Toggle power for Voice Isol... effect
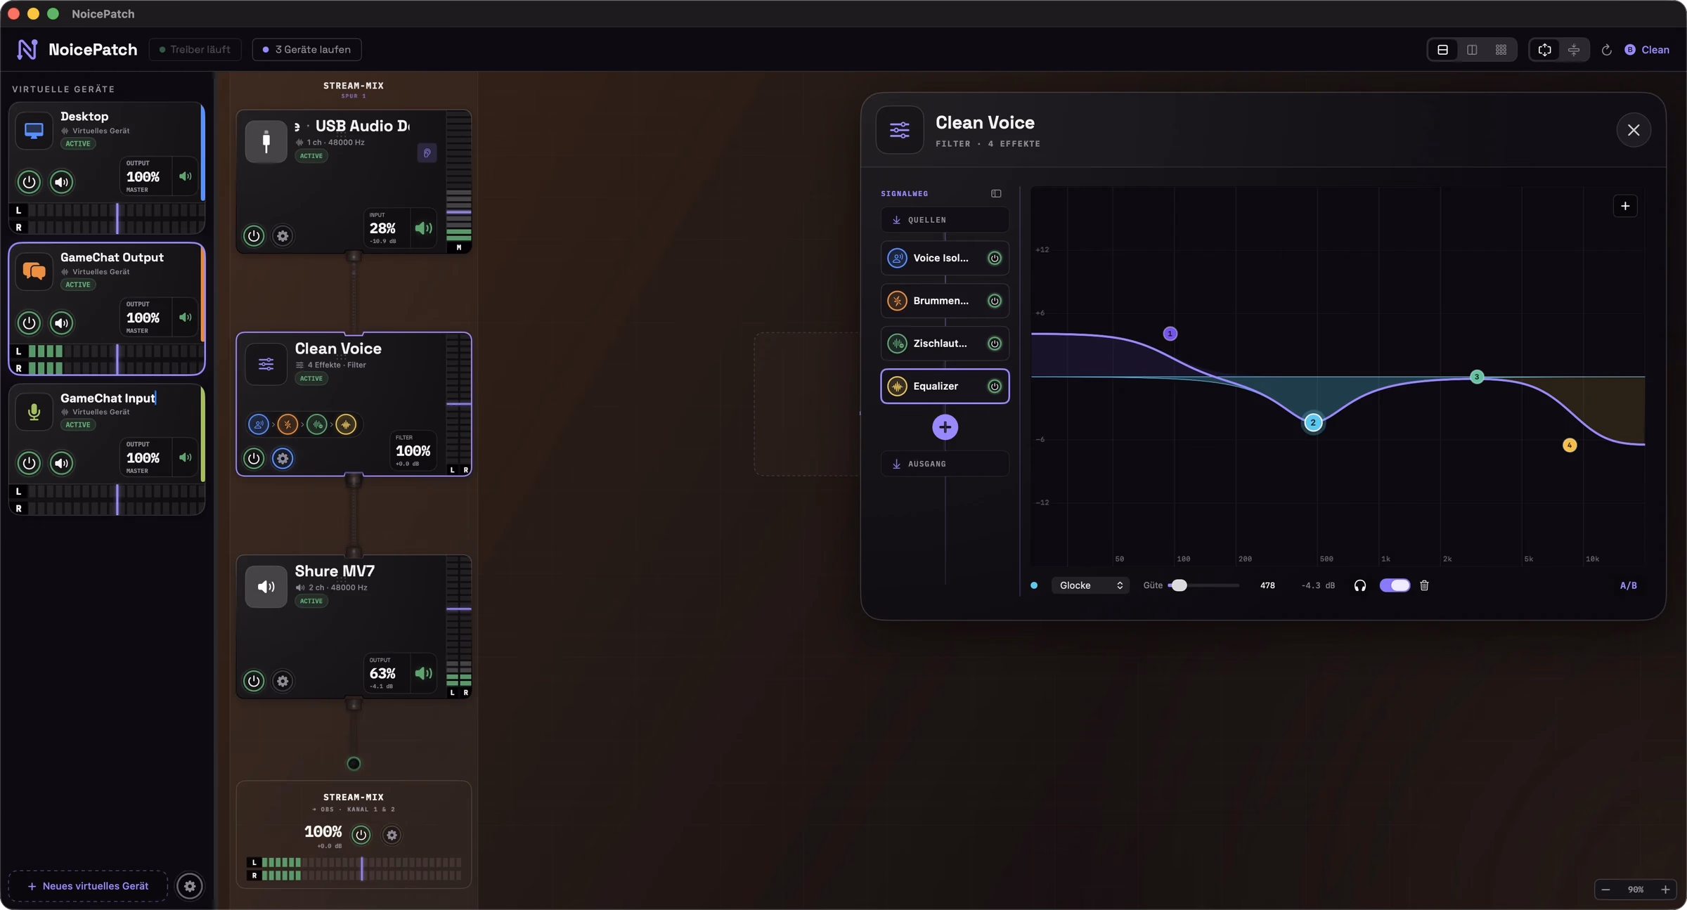 (995, 258)
